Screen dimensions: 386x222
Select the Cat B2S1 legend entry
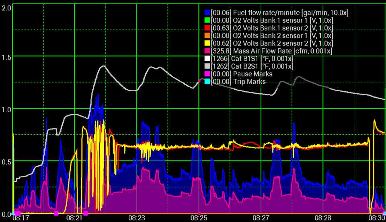pos(252,66)
